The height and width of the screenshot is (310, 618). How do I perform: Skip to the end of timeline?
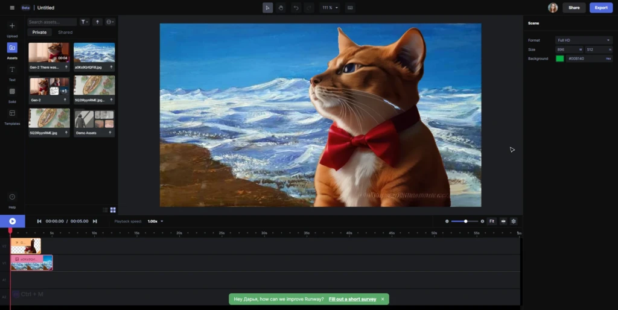tap(95, 221)
